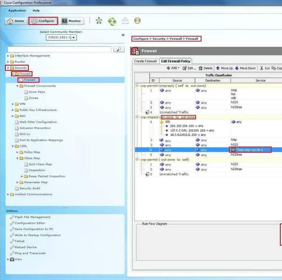Viewport: 282px width, 280px height.
Task: Click Save Configuration to PC
Action: pos(32,229)
